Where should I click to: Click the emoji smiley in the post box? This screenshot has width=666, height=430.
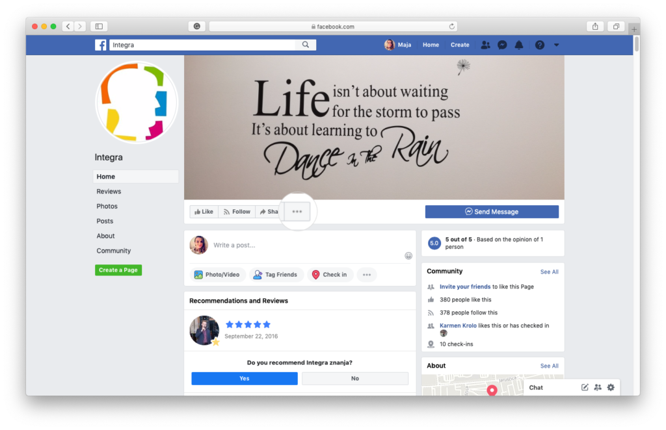point(408,255)
